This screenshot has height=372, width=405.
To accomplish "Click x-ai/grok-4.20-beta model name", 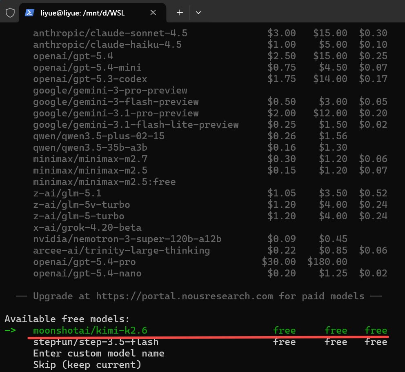I will coord(87,227).
